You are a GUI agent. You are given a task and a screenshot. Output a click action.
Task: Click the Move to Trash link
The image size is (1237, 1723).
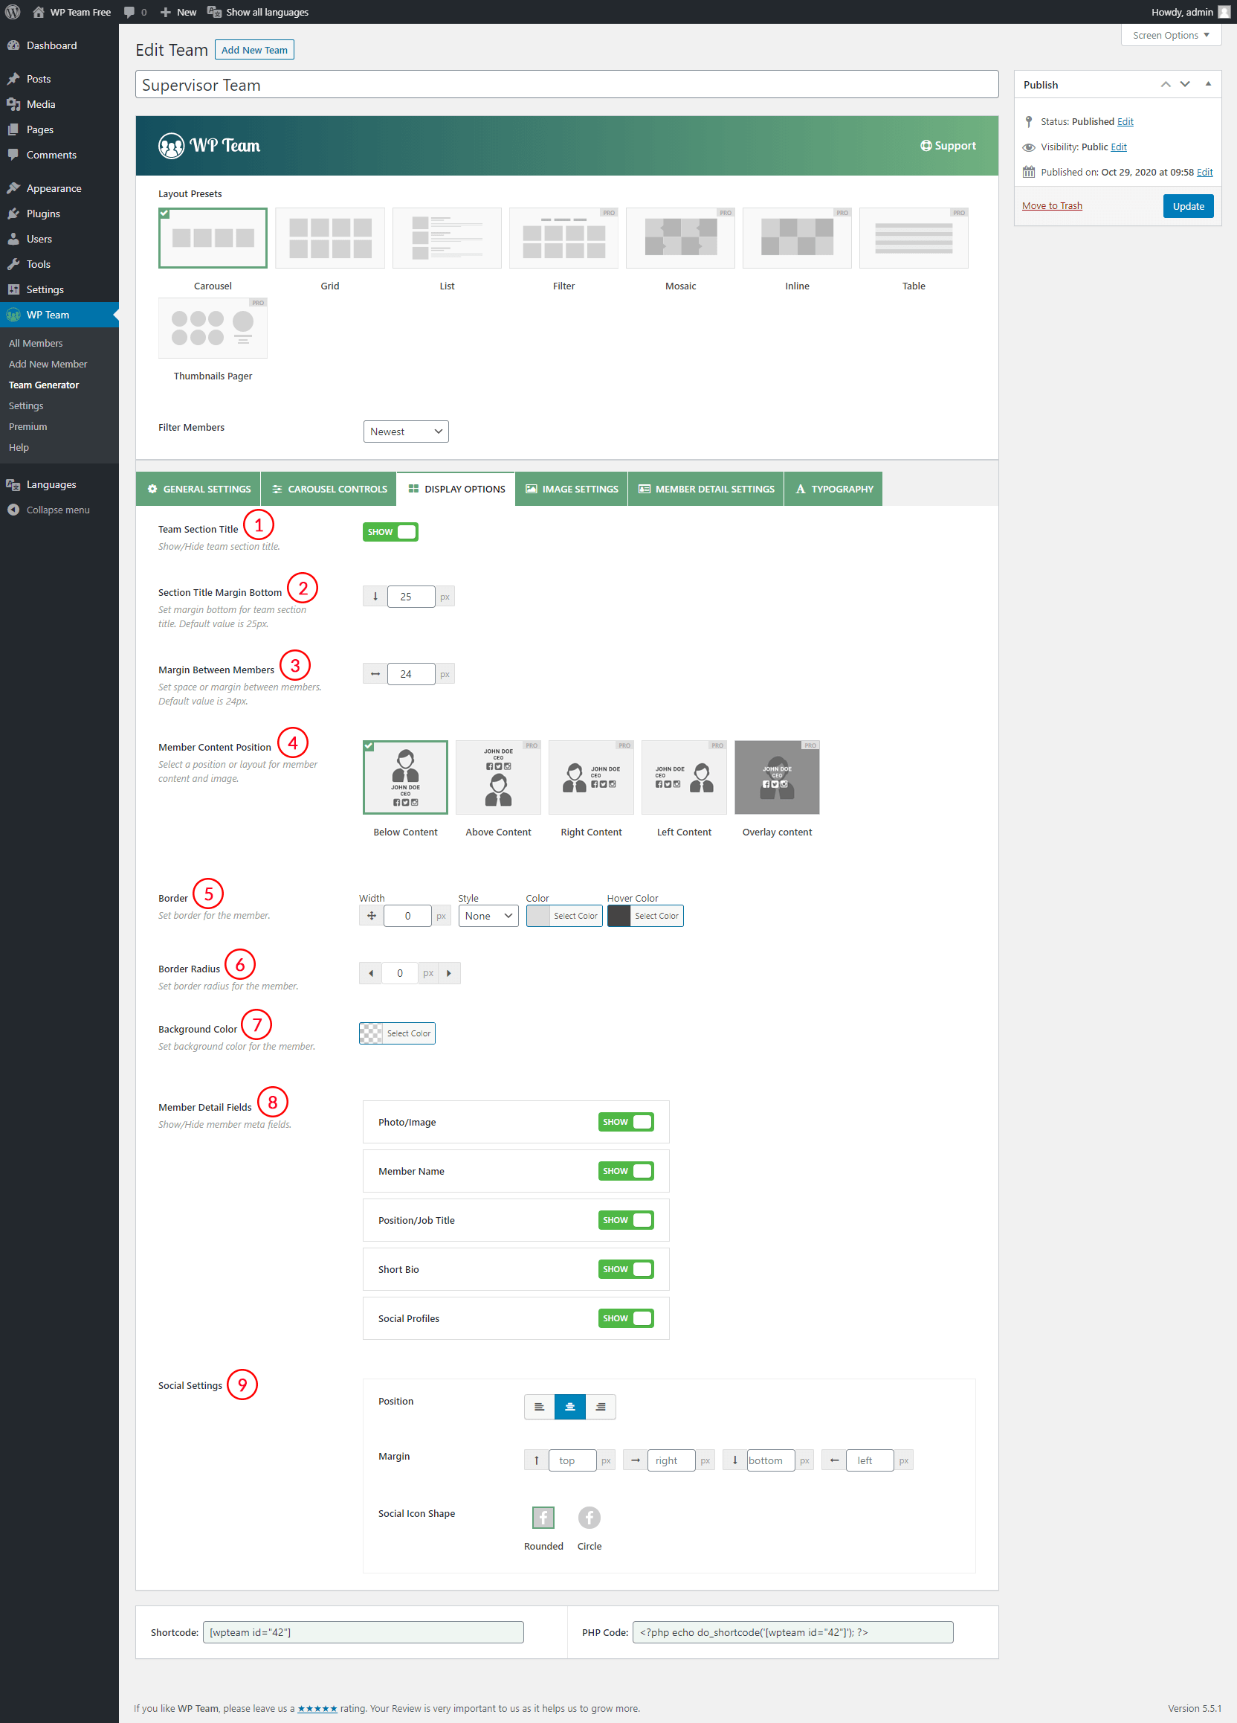[x=1052, y=206]
